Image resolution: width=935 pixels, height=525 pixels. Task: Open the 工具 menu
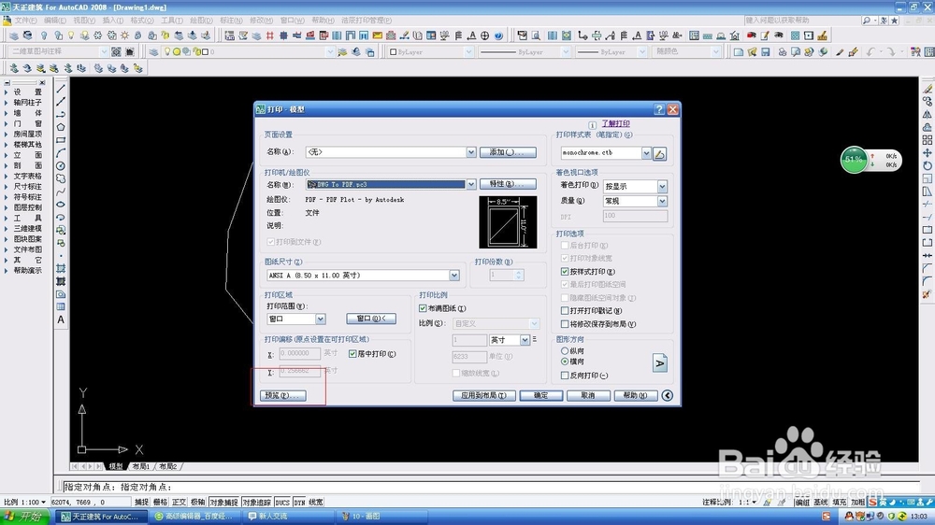click(172, 21)
